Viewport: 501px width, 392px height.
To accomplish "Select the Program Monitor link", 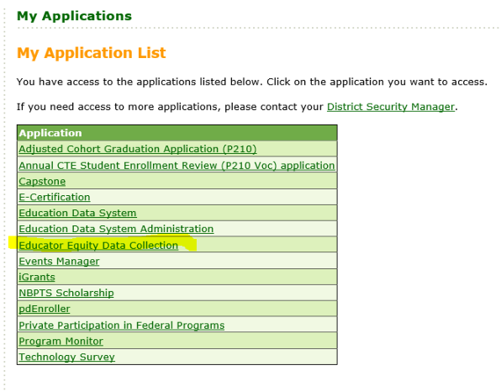I will point(61,341).
